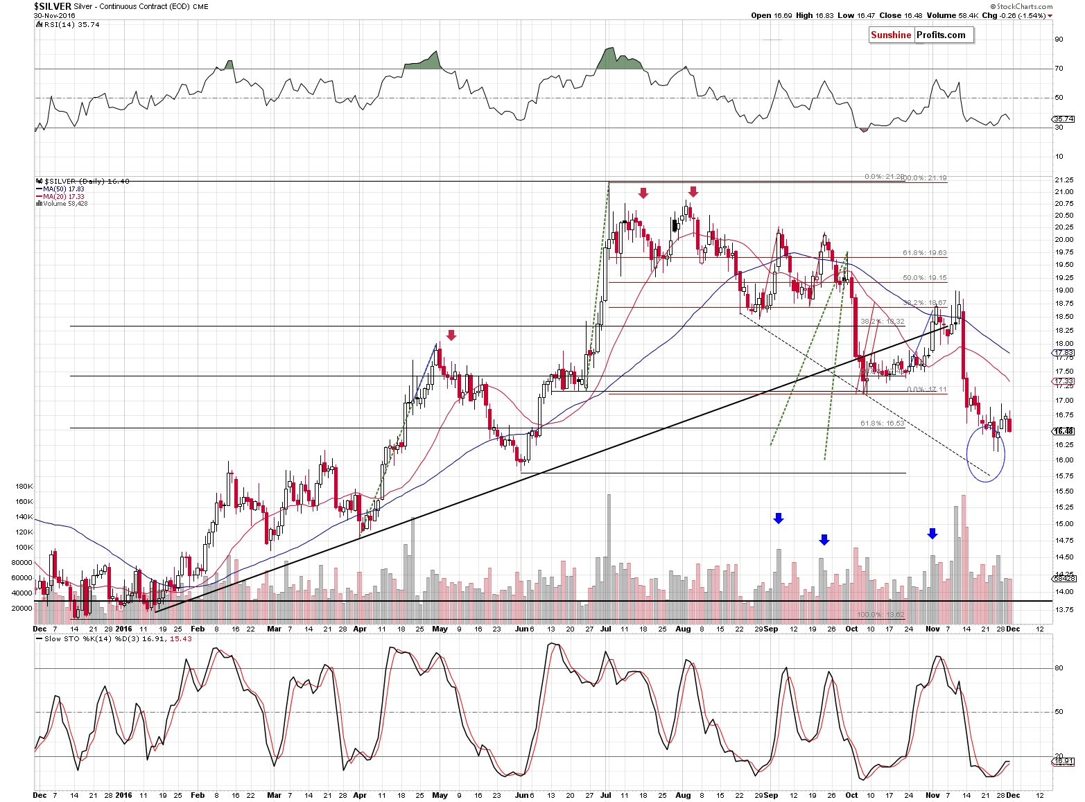This screenshot has height=802, width=1085.
Task: Click the MA(20) 17.33 legend entry
Action: coord(60,197)
